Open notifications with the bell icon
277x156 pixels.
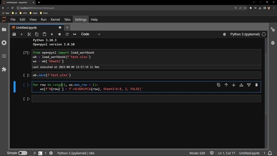270,153
